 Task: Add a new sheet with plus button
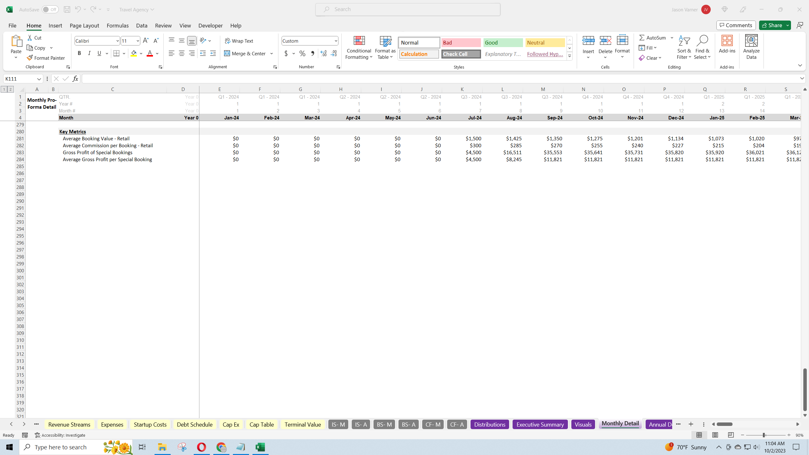[x=691, y=424]
